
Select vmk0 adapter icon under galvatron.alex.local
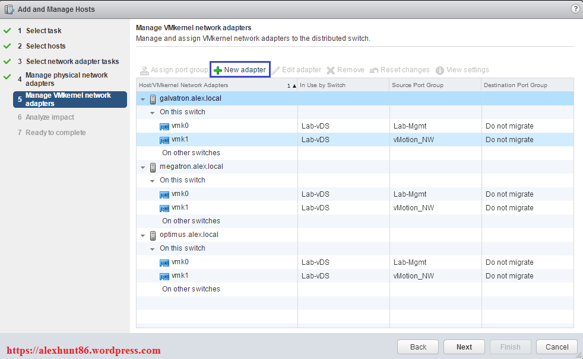[164, 126]
